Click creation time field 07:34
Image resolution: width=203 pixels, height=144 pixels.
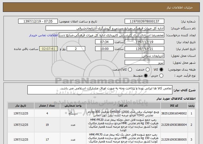coord(104,42)
